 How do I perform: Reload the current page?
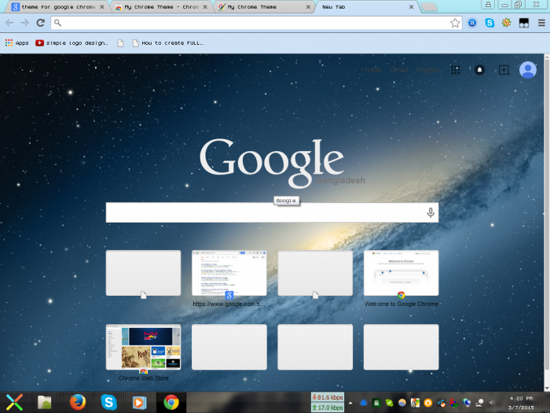(41, 23)
